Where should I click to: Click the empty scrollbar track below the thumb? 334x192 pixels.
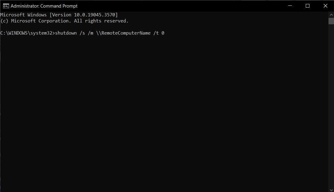click(331, 106)
